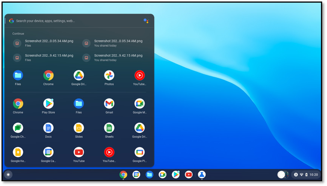Open Google Meet from the shelf
Viewport: 327px width, 186px height.
coord(162,175)
